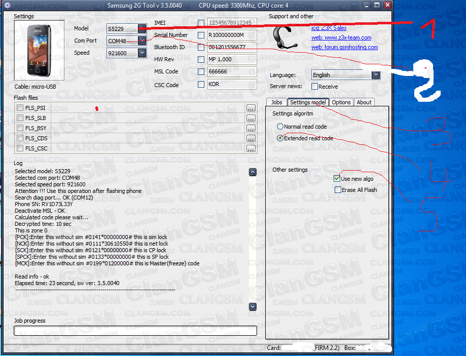
Task: Click the Job progress bar
Action: (x=135, y=331)
